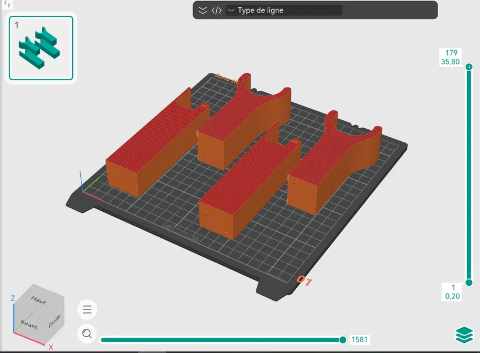Click the top layer value 179 label
The width and height of the screenshot is (480, 353).
coord(451,53)
